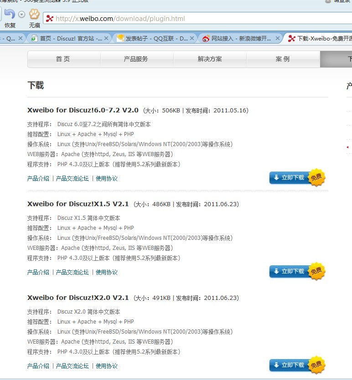Image resolution: width=352 pixels, height=380 pixels.
Task: Click 免费 badge on Discuz!X2.0 download
Action: point(316,365)
